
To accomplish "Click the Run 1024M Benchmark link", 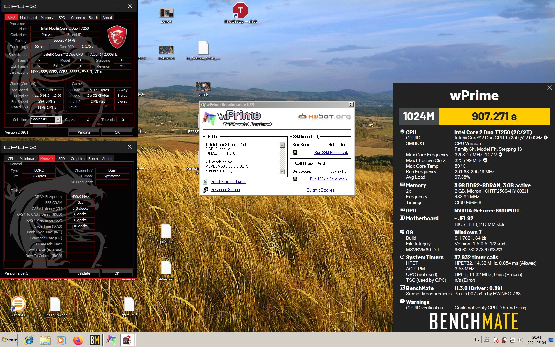I will pyautogui.click(x=328, y=179).
